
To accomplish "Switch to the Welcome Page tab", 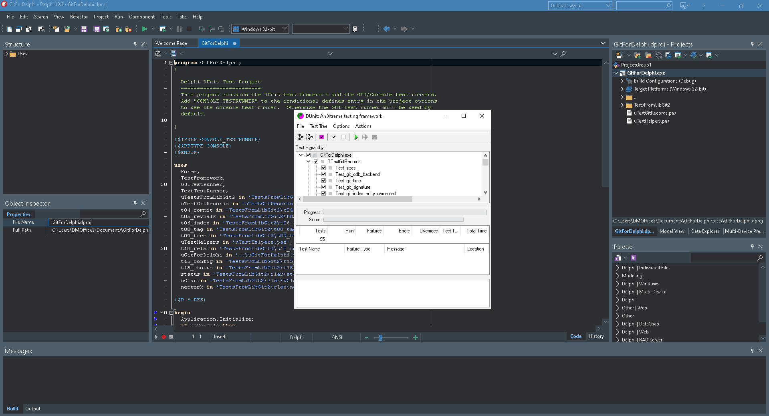I will 171,43.
